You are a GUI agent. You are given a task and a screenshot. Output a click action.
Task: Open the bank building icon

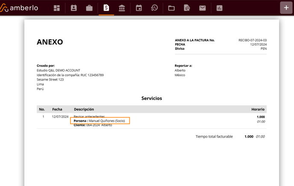[x=122, y=8]
